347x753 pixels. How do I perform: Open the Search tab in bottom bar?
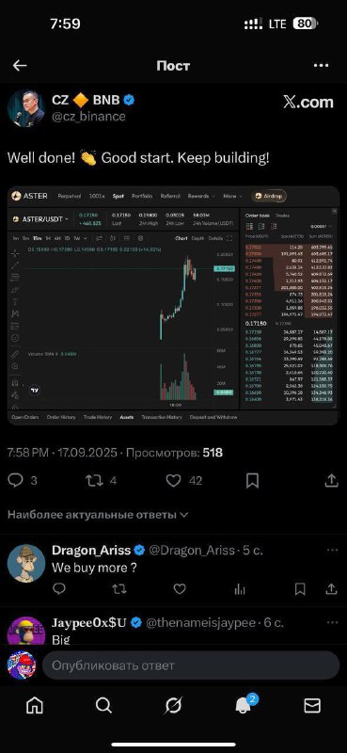coord(103,705)
